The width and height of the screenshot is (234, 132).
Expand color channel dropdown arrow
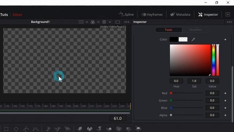tap(98, 22)
